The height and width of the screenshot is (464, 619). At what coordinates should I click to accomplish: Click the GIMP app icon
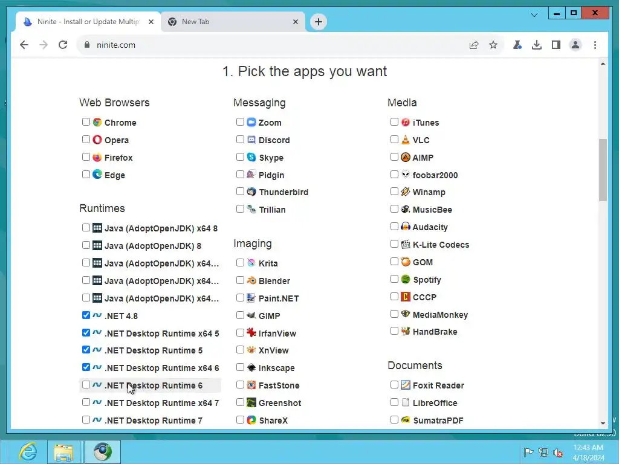(x=251, y=315)
